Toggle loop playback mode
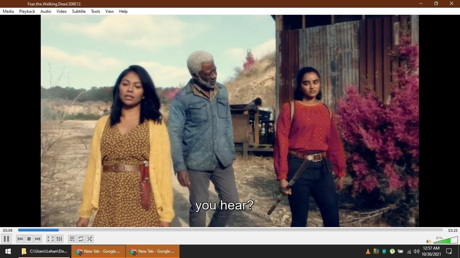460x258 pixels. (x=81, y=239)
